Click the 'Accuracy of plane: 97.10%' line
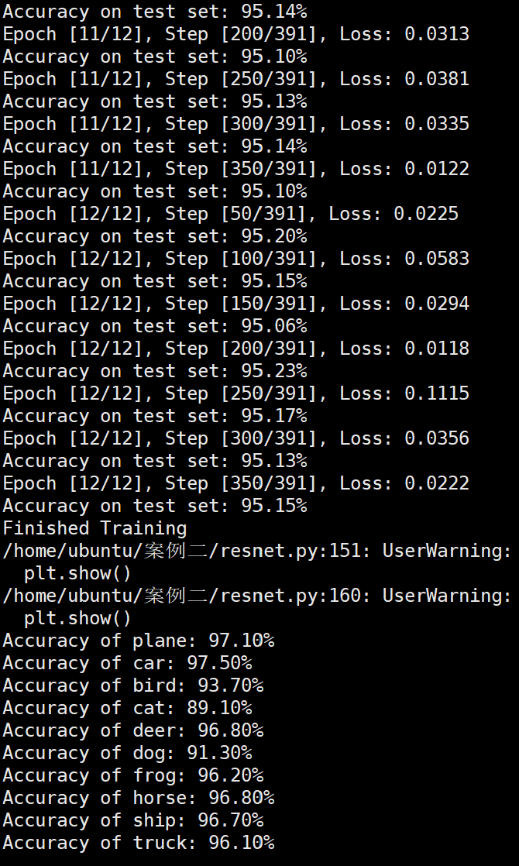 [139, 641]
